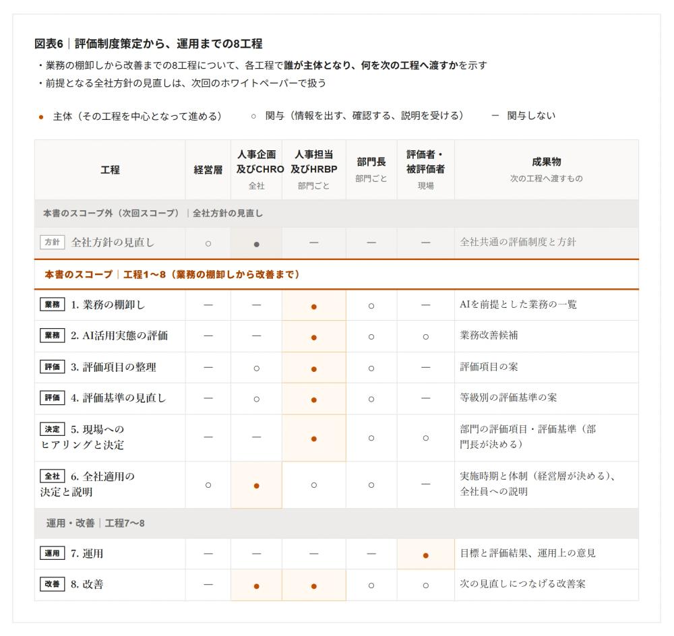Click 本書のスコープ外 section banner
Image resolution: width=674 pixels, height=636 pixels.
336,213
